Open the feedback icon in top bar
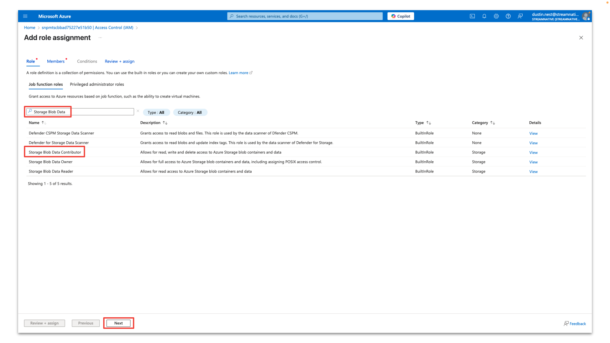The height and width of the screenshot is (343, 610). click(x=520, y=16)
